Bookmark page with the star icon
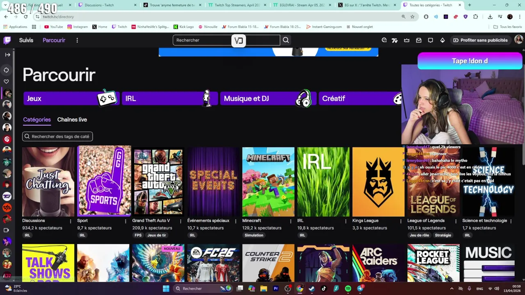Screen dimensions: 525x295 (x=412, y=17)
